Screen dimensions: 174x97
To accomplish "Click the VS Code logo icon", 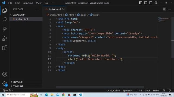I will [4, 3].
